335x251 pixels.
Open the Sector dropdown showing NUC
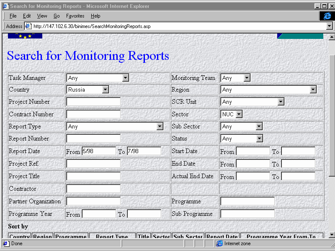tap(239, 114)
